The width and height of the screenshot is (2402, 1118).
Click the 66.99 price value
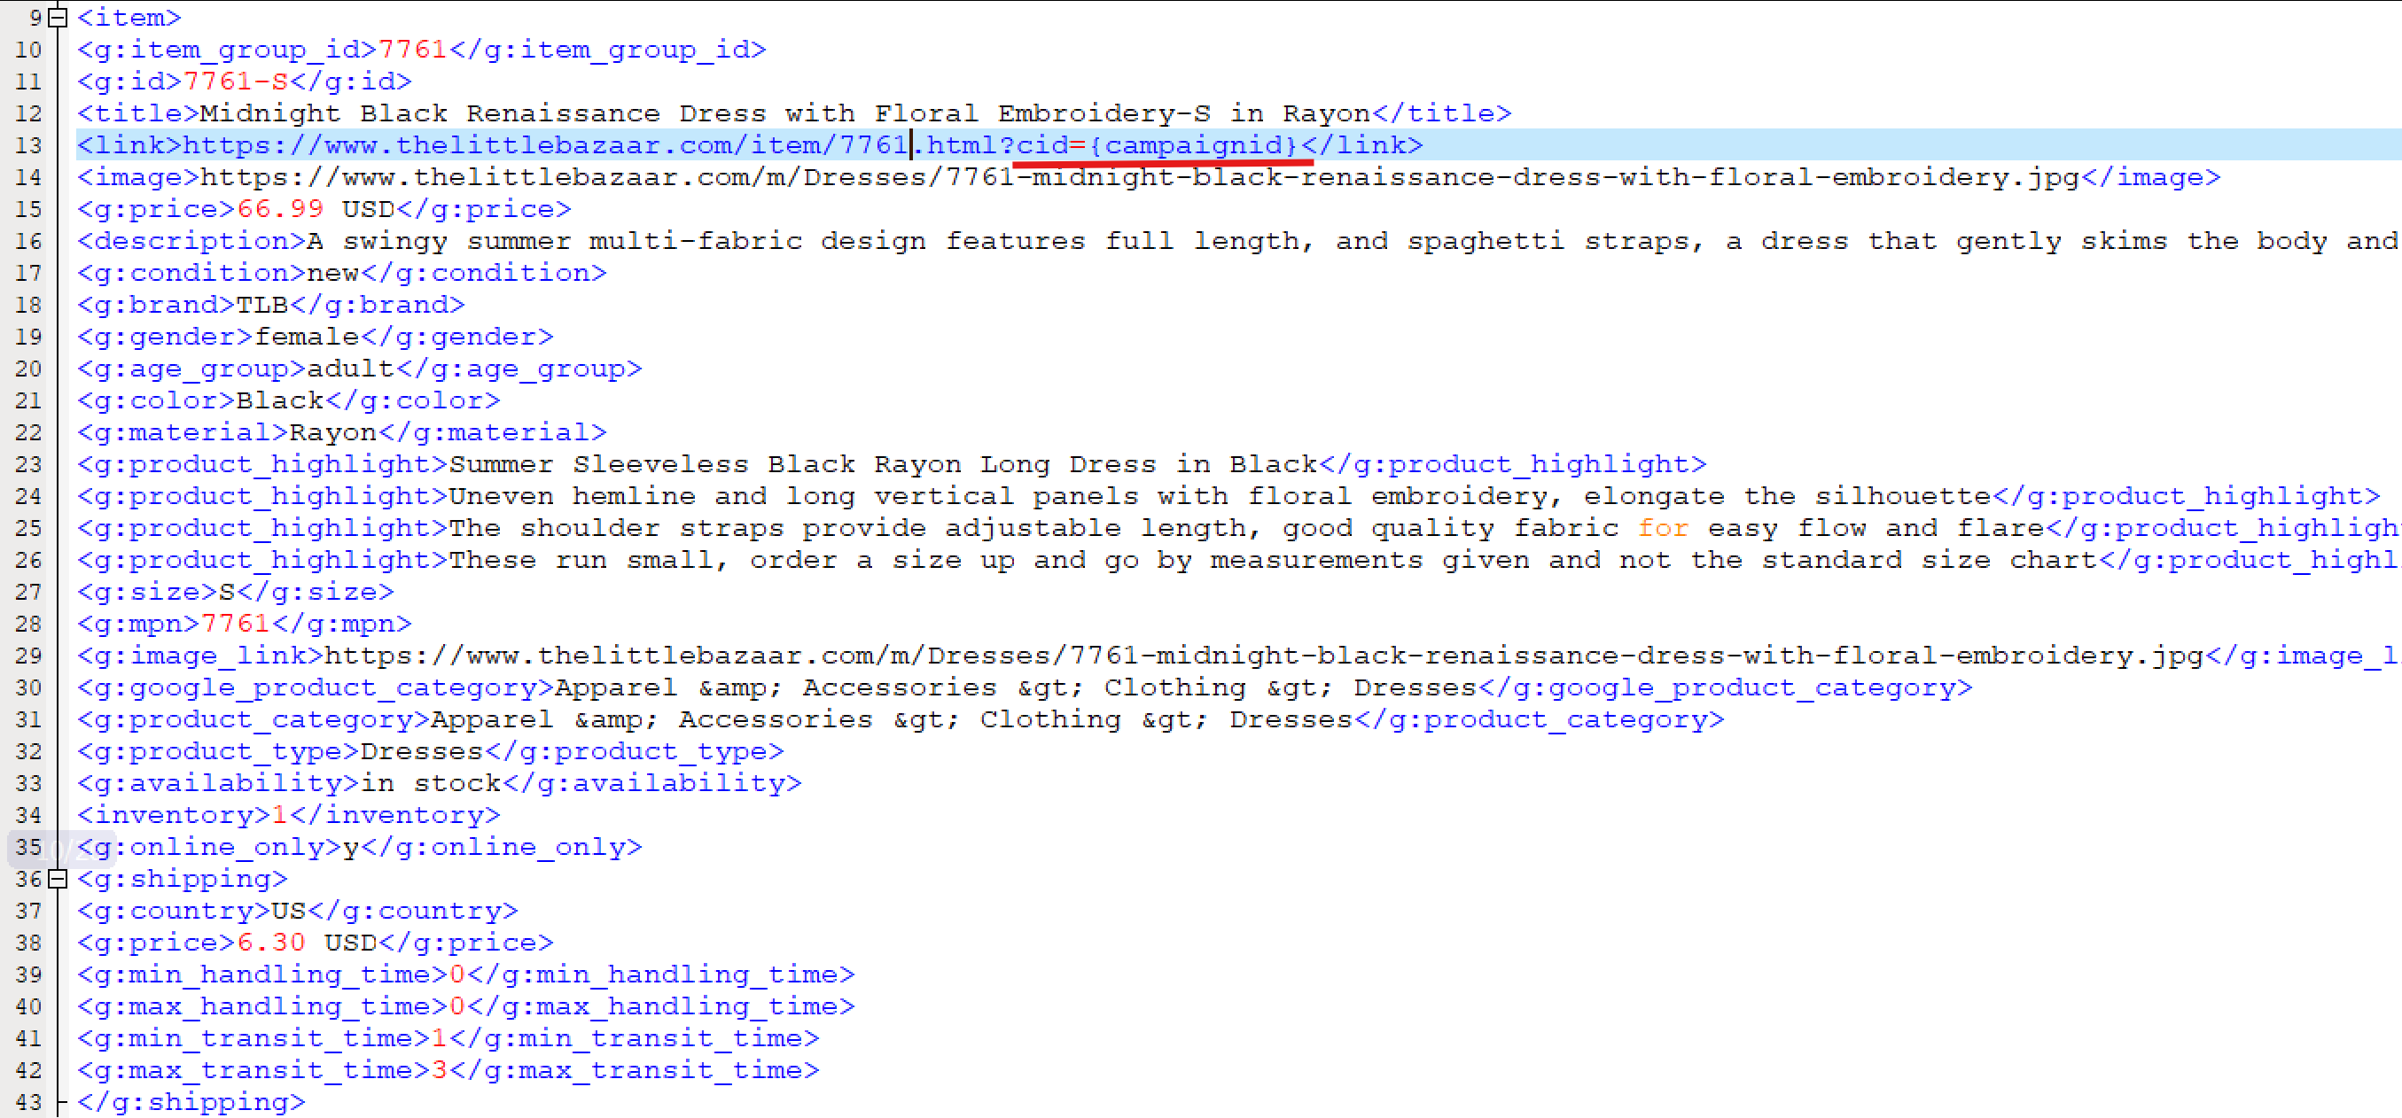coord(280,209)
